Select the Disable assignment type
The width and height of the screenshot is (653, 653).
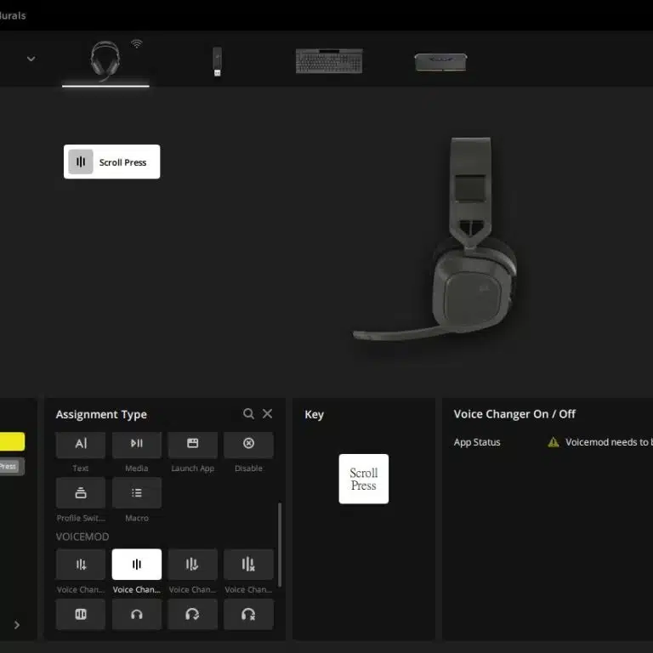tap(248, 444)
